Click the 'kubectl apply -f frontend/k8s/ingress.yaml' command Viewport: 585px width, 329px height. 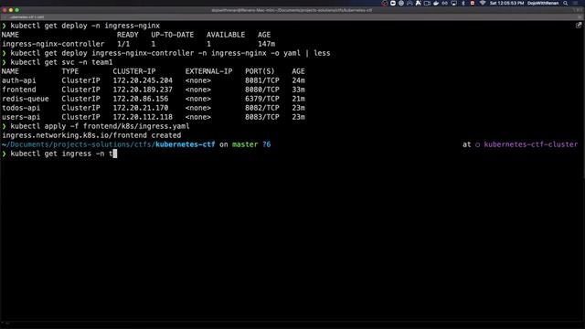click(x=100, y=126)
